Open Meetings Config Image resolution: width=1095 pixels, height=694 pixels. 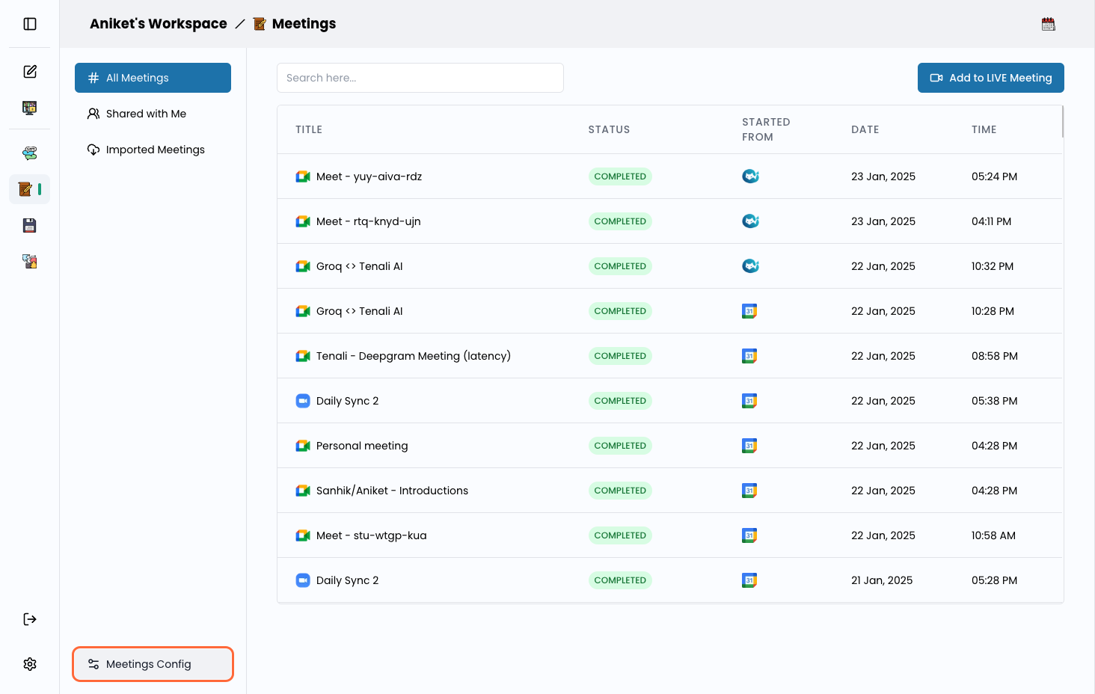[x=153, y=664]
